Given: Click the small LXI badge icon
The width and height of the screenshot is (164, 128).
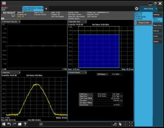Looking at the screenshot, I should 3,19.
